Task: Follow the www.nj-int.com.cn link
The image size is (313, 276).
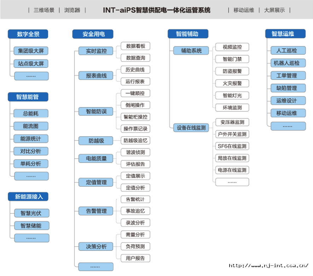Action: [x=269, y=266]
